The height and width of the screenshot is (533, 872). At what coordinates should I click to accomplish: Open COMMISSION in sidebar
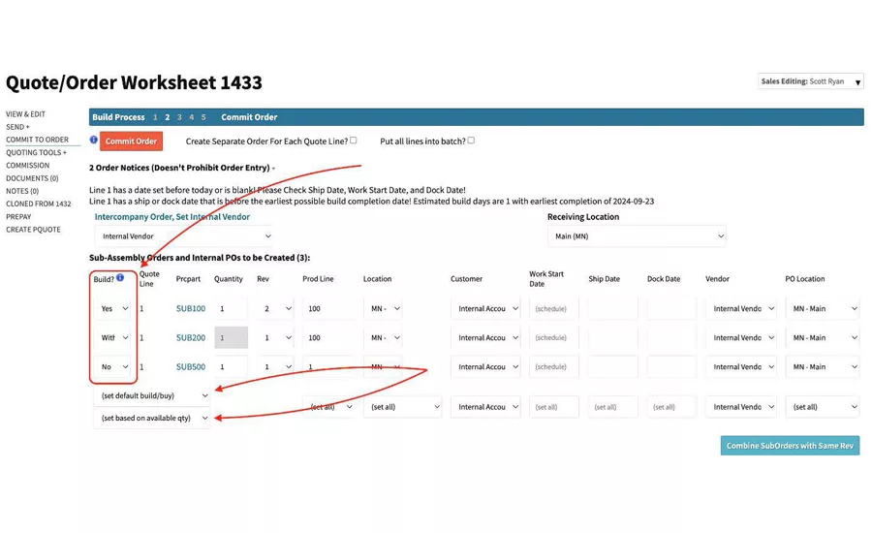pyautogui.click(x=28, y=166)
